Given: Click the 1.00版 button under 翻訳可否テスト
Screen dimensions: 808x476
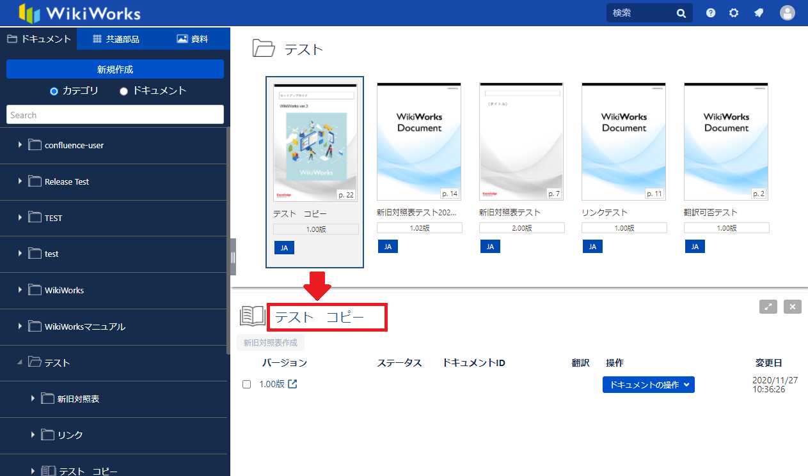Looking at the screenshot, I should [x=727, y=228].
